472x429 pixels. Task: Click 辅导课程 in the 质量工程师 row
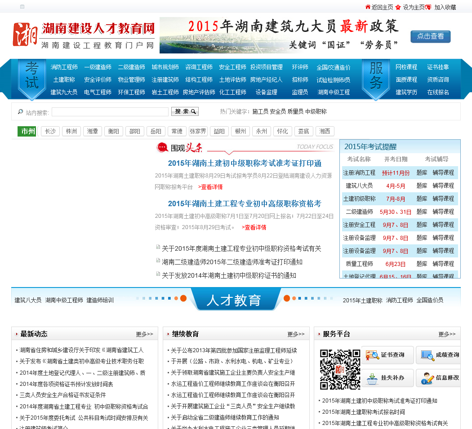point(443,264)
